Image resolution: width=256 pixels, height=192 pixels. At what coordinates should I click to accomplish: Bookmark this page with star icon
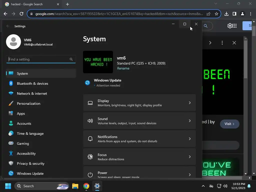(x=216, y=14)
